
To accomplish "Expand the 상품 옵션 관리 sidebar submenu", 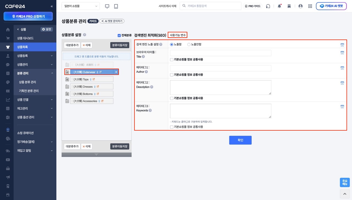I will pos(52,117).
